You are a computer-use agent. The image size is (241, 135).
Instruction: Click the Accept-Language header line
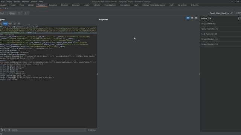[x=27, y=78]
